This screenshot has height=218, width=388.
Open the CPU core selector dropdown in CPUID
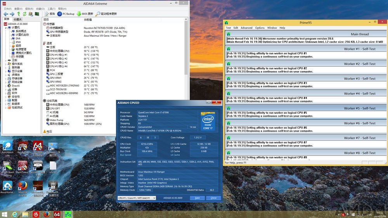pyautogui.click(x=137, y=198)
